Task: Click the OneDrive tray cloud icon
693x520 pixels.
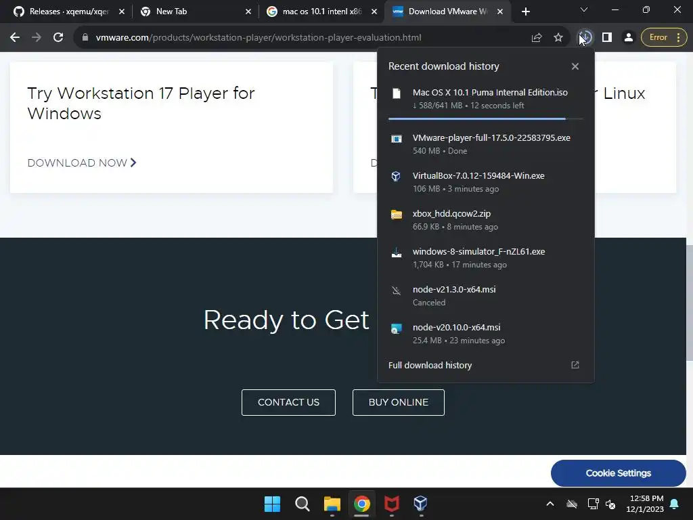Action: coord(572,504)
